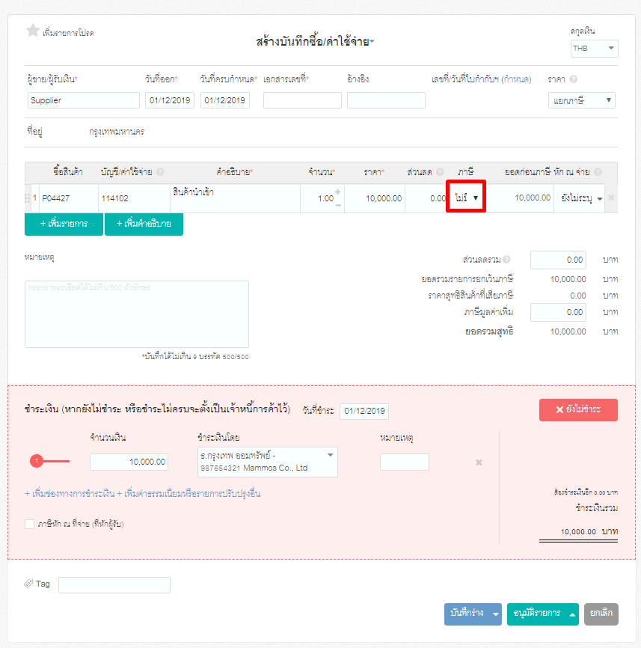Open the help icon next to ราคา
Screen dimensions: 641x648
[574, 79]
